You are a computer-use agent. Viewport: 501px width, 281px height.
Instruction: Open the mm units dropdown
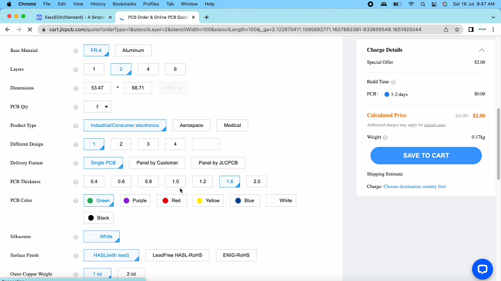point(173,88)
